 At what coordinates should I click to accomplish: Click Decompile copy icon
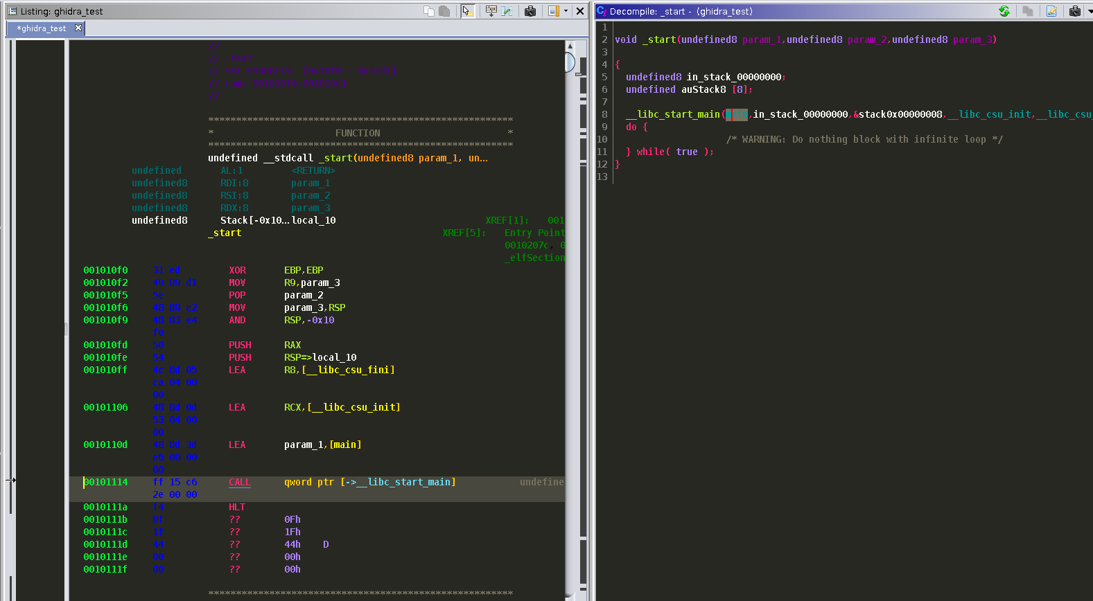coord(1028,11)
